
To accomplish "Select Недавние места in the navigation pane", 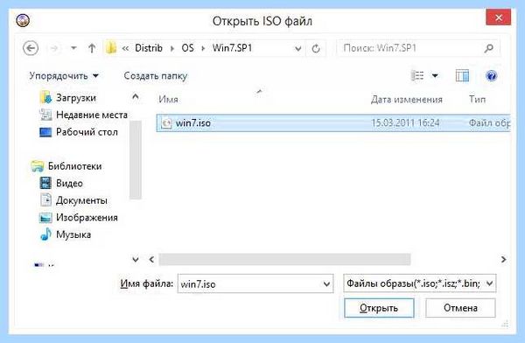I will point(84,115).
